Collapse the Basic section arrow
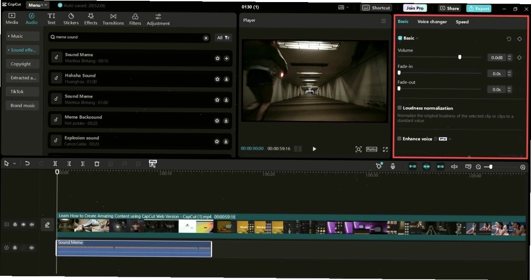The height and width of the screenshot is (280, 531). [x=417, y=39]
